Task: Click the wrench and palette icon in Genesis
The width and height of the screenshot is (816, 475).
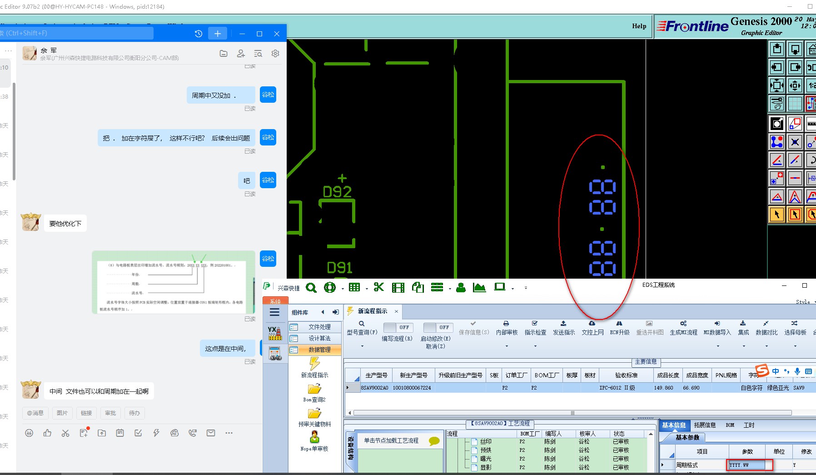Action: pyautogui.click(x=777, y=104)
